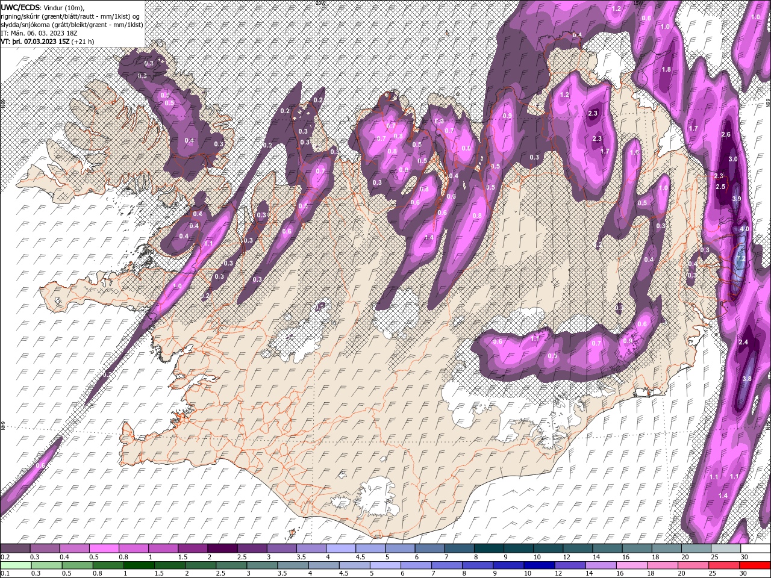
Task: Click the 'slydda/snjókoma' legend description line
Action: click(72, 25)
